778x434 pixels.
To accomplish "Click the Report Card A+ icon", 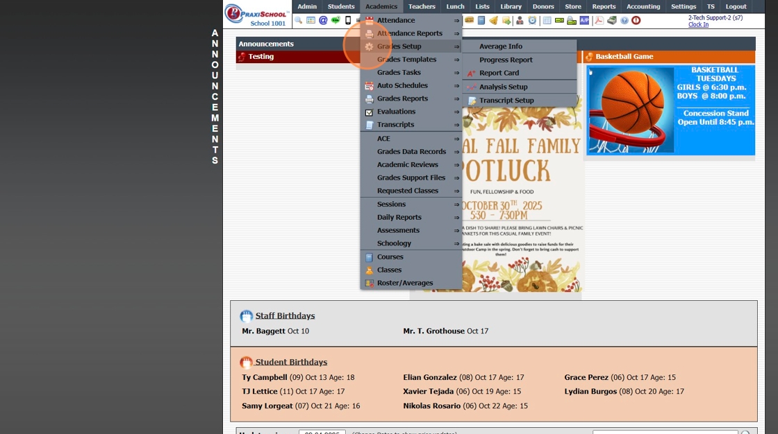I will (x=472, y=73).
